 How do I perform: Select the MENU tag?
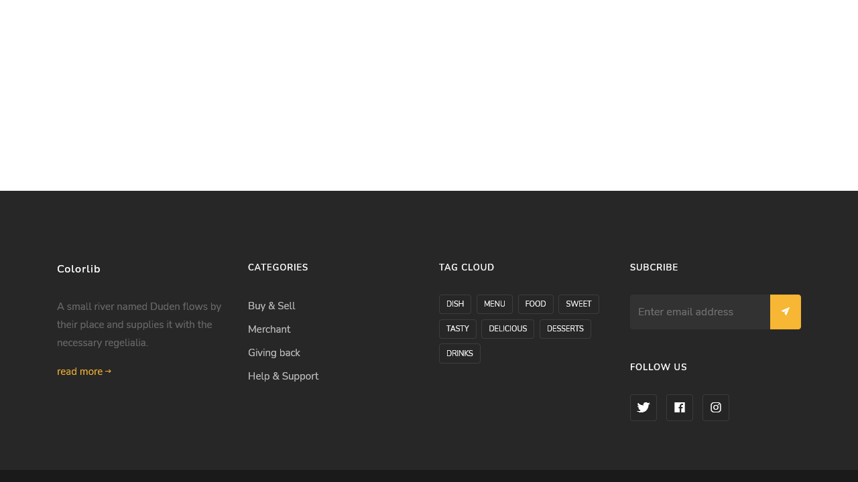click(x=494, y=303)
